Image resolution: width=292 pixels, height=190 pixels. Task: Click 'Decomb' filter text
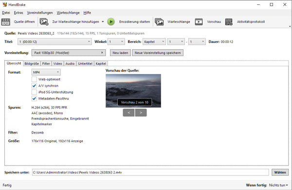[37, 133]
